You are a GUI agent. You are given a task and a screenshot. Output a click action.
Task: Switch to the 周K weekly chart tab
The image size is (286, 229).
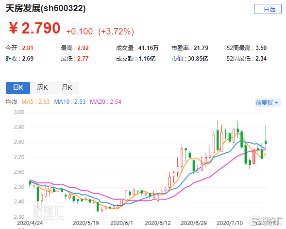pos(42,88)
